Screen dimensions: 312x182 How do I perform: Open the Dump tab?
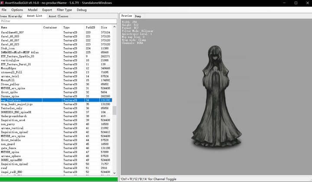coord(138,16)
